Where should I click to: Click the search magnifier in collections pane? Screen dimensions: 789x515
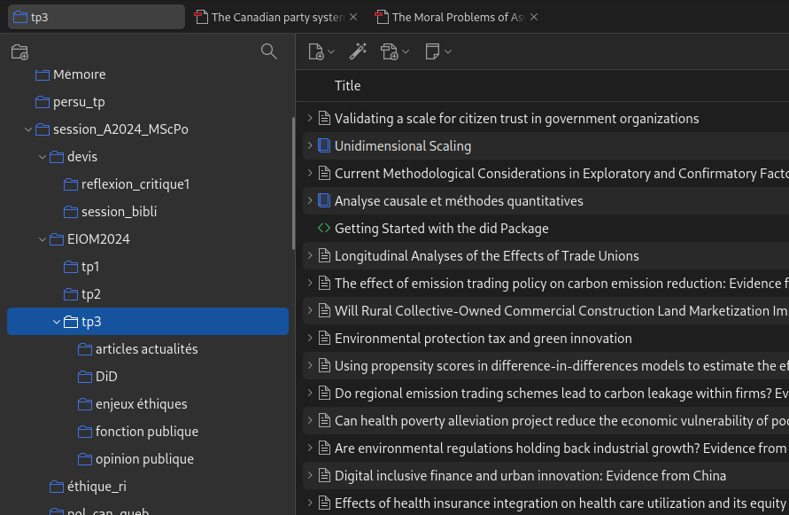269,51
